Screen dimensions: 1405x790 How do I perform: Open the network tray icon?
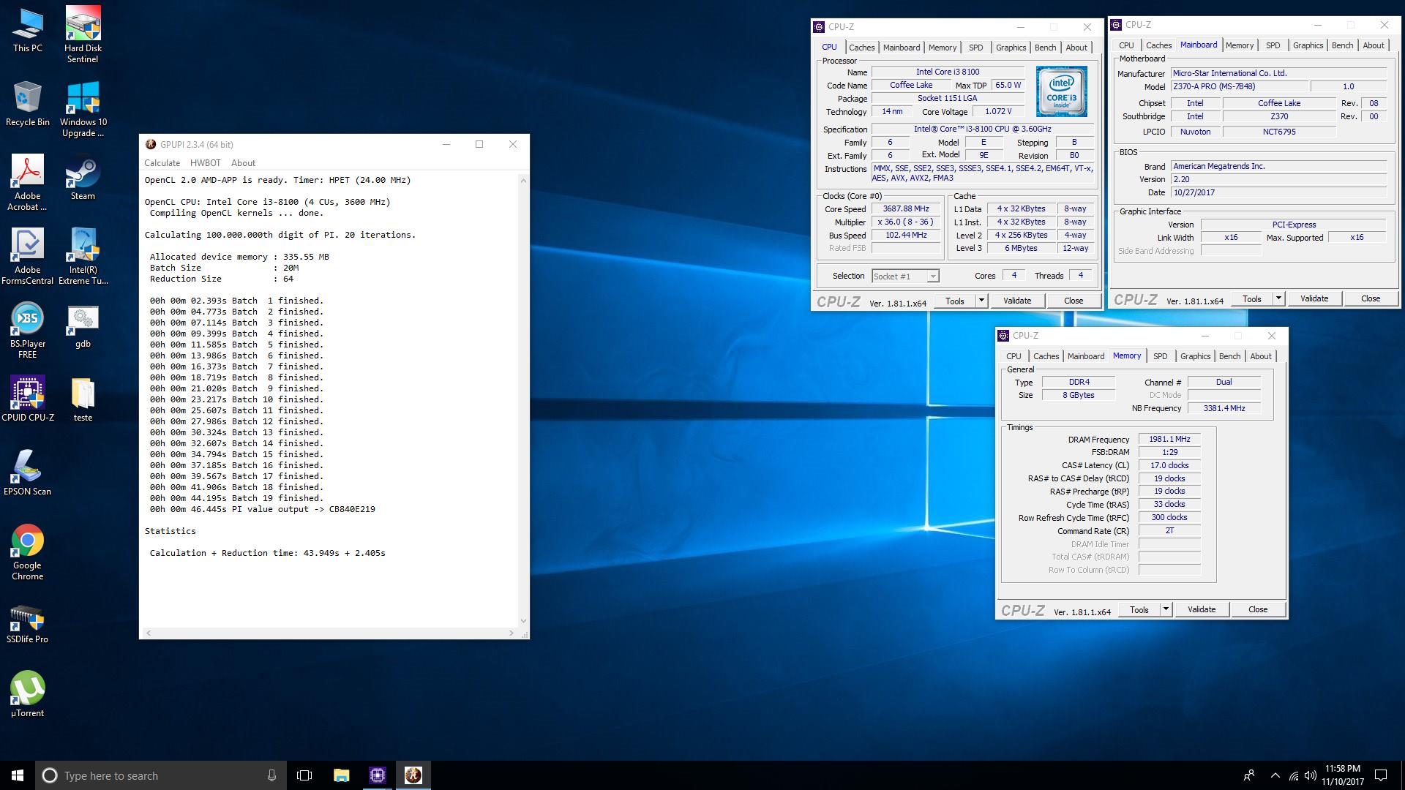(x=1294, y=775)
